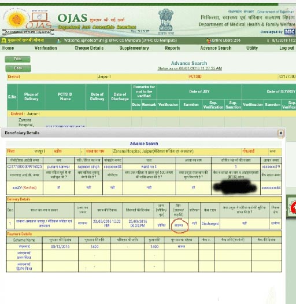The image size is (296, 304).
Task: Click beneficiary name punam kanwar
Action: tap(58, 167)
